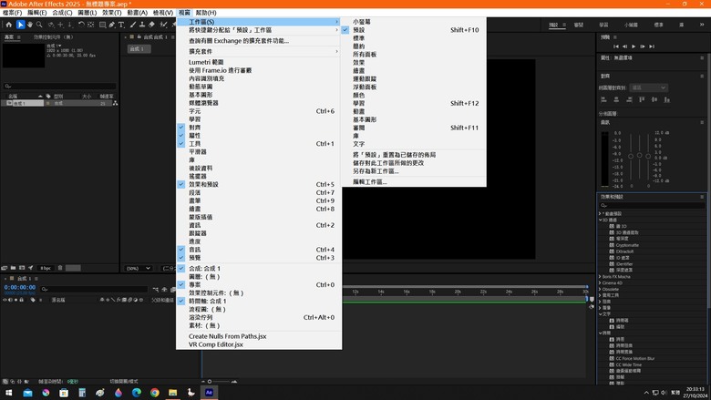
Task: Toggle the checked 效果和預設 menu item
Action: [x=259, y=184]
